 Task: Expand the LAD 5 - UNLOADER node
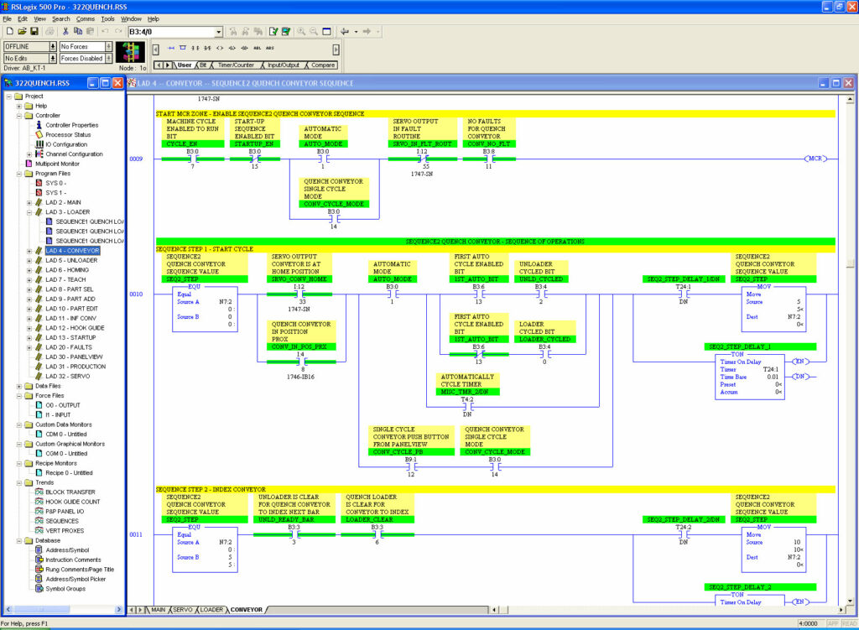29,261
